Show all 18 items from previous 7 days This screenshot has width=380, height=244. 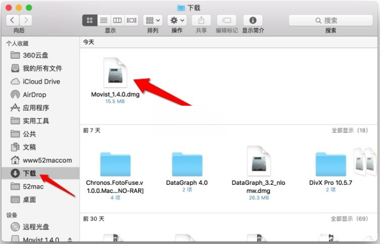tap(350, 131)
